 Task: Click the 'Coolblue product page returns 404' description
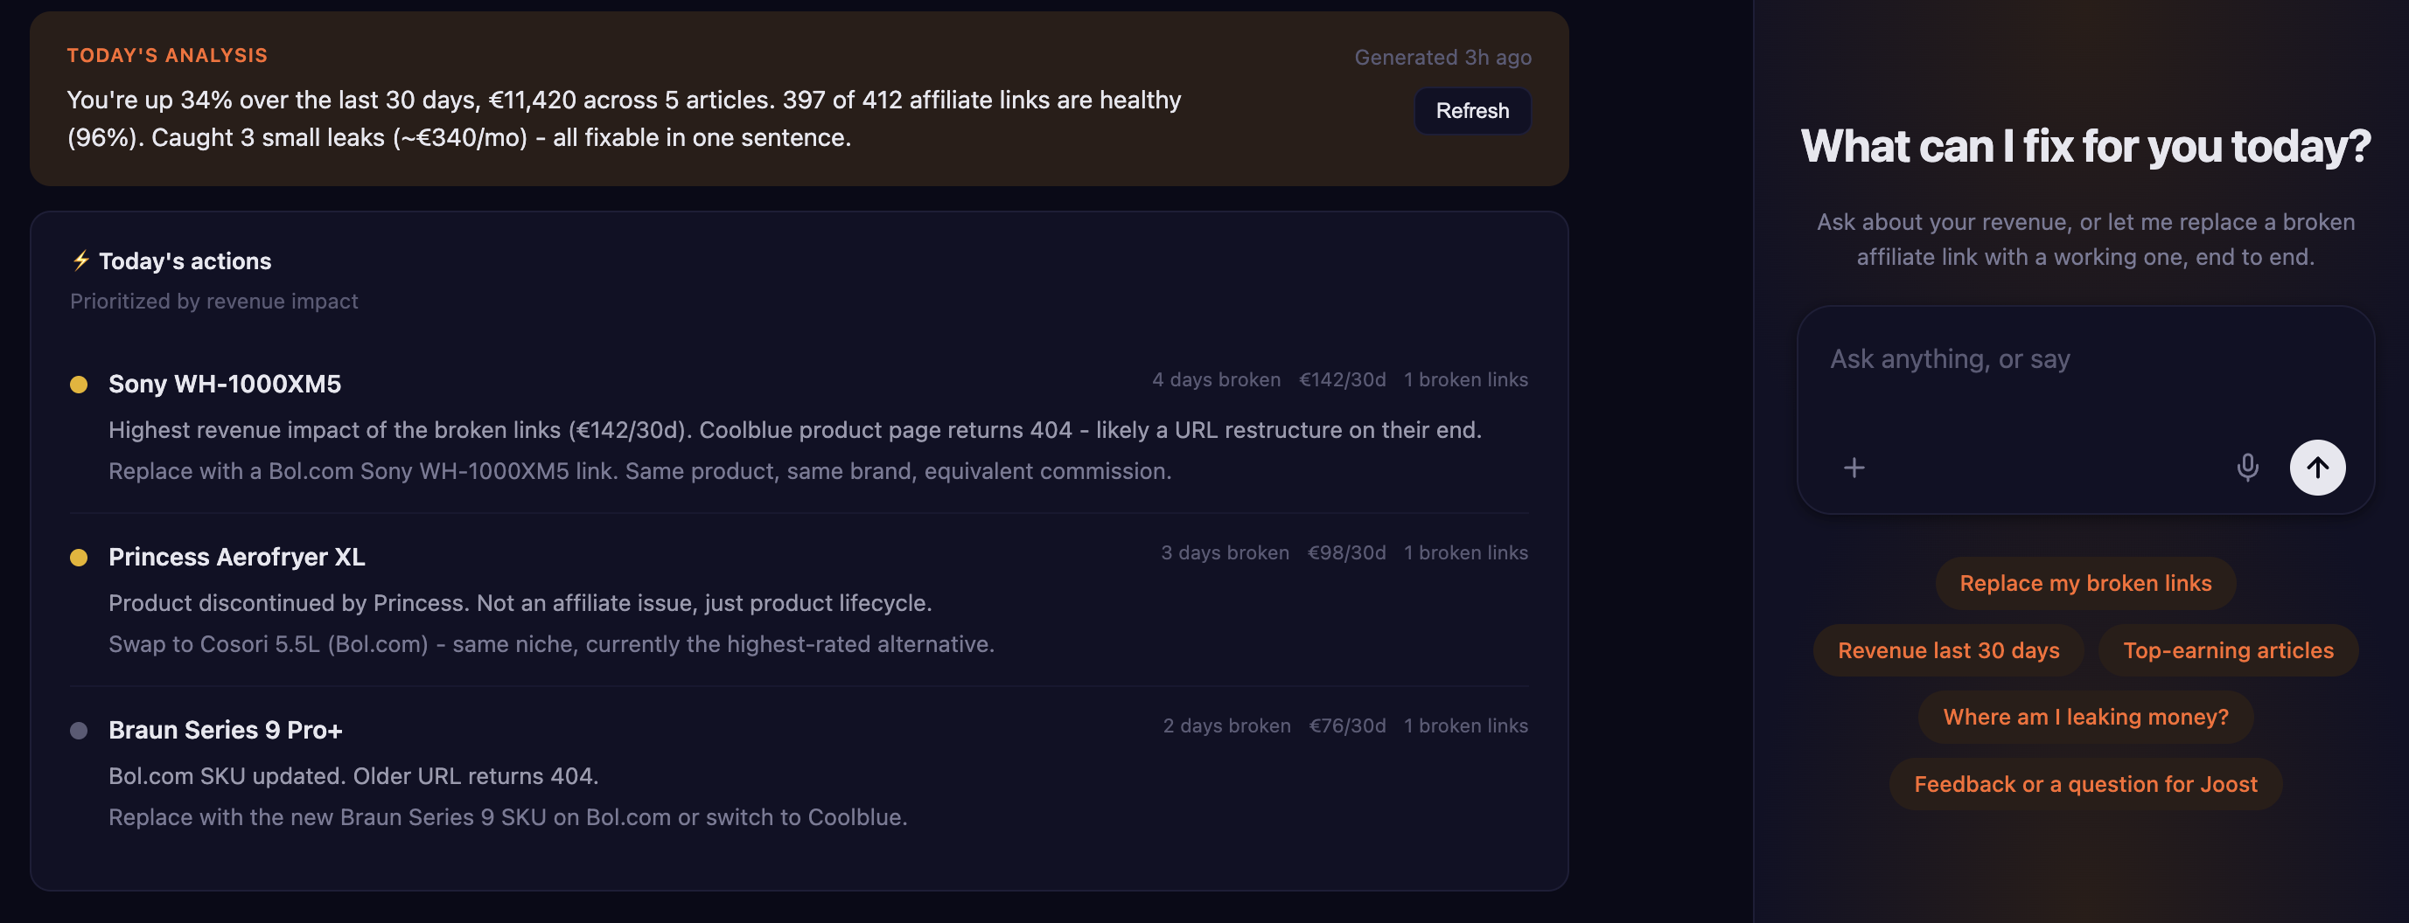tap(884, 430)
